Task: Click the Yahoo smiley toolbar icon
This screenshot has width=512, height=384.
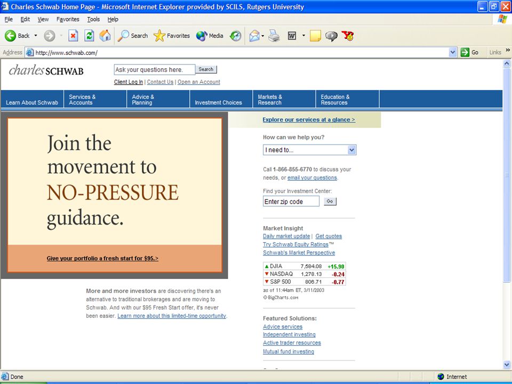Action: coord(348,36)
